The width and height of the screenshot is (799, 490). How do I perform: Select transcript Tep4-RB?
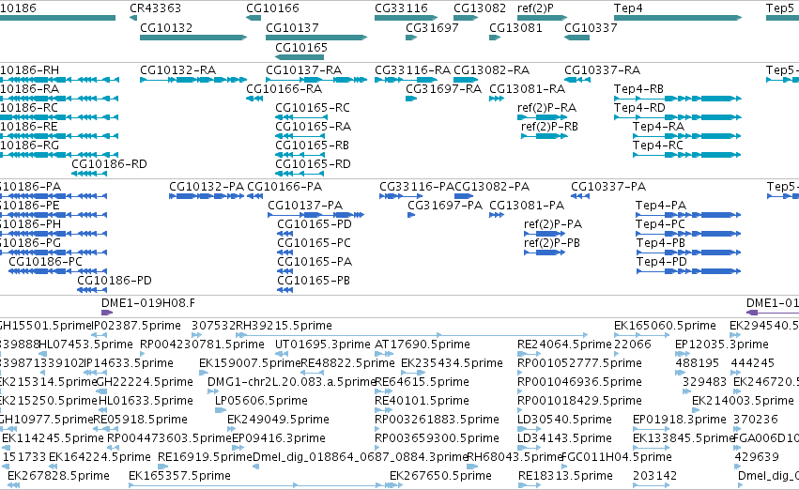(639, 89)
